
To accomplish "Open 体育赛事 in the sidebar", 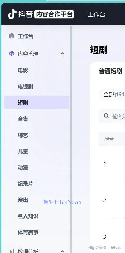I will [28, 232].
